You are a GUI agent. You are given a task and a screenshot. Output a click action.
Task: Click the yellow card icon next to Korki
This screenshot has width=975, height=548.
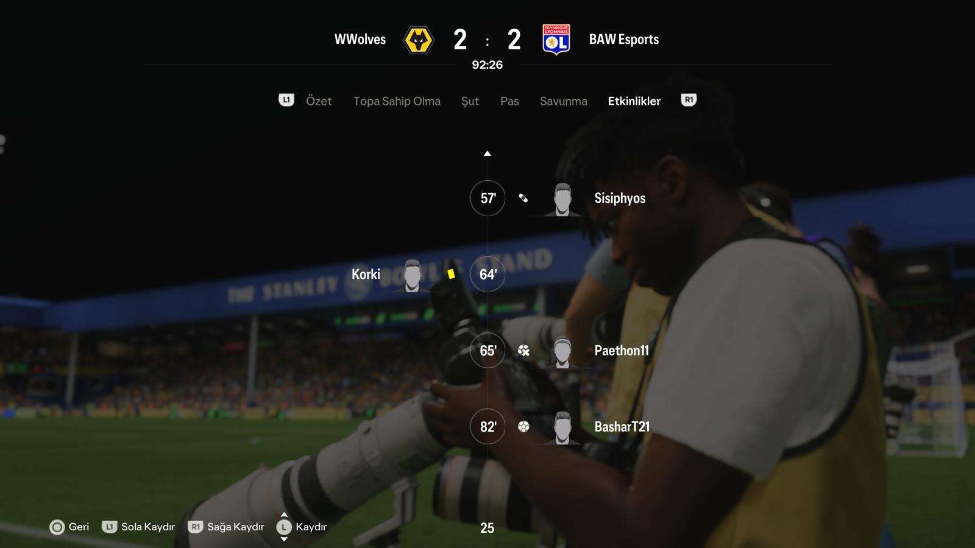[x=451, y=274]
